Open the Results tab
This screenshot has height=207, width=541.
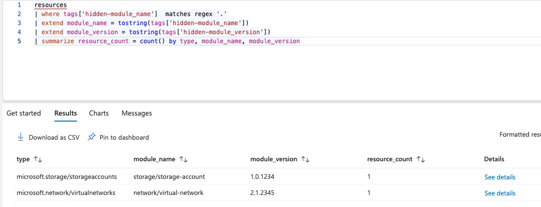pyautogui.click(x=65, y=113)
